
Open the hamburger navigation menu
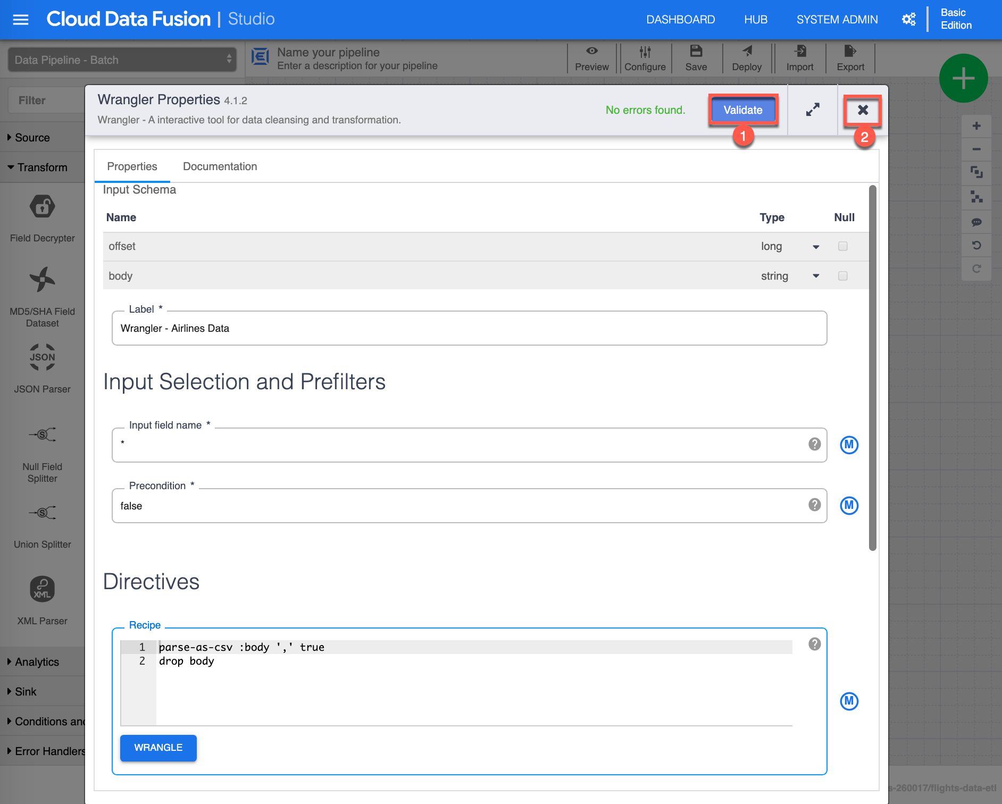(x=21, y=20)
